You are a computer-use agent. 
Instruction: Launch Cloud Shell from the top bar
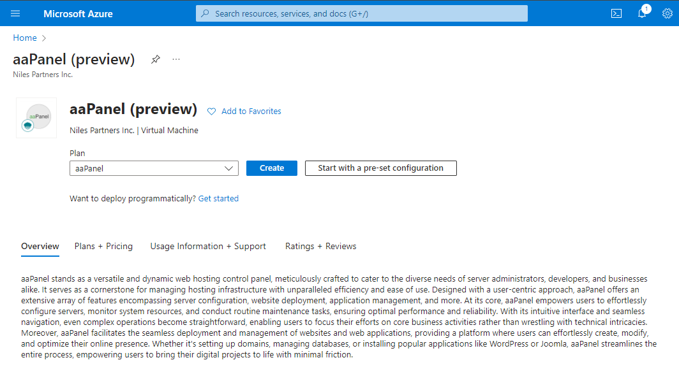616,13
